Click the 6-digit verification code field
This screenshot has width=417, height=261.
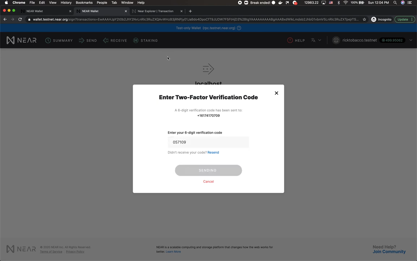(x=208, y=142)
